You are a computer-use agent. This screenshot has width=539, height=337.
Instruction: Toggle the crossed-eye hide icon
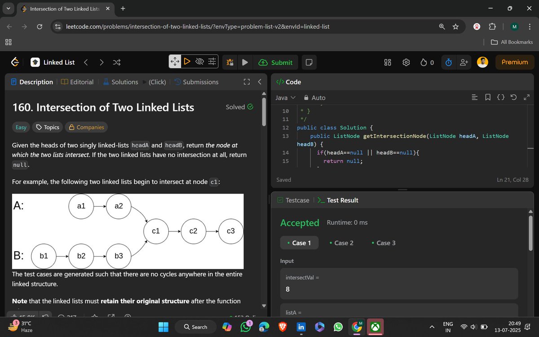(x=200, y=62)
